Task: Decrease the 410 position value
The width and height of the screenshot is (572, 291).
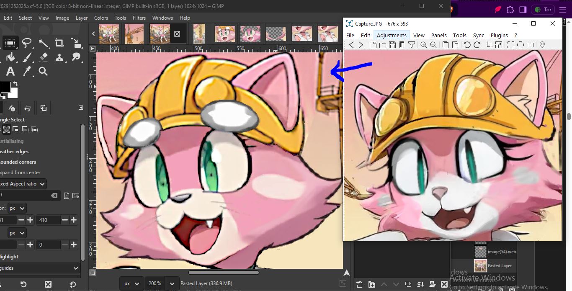Action: pyautogui.click(x=64, y=220)
